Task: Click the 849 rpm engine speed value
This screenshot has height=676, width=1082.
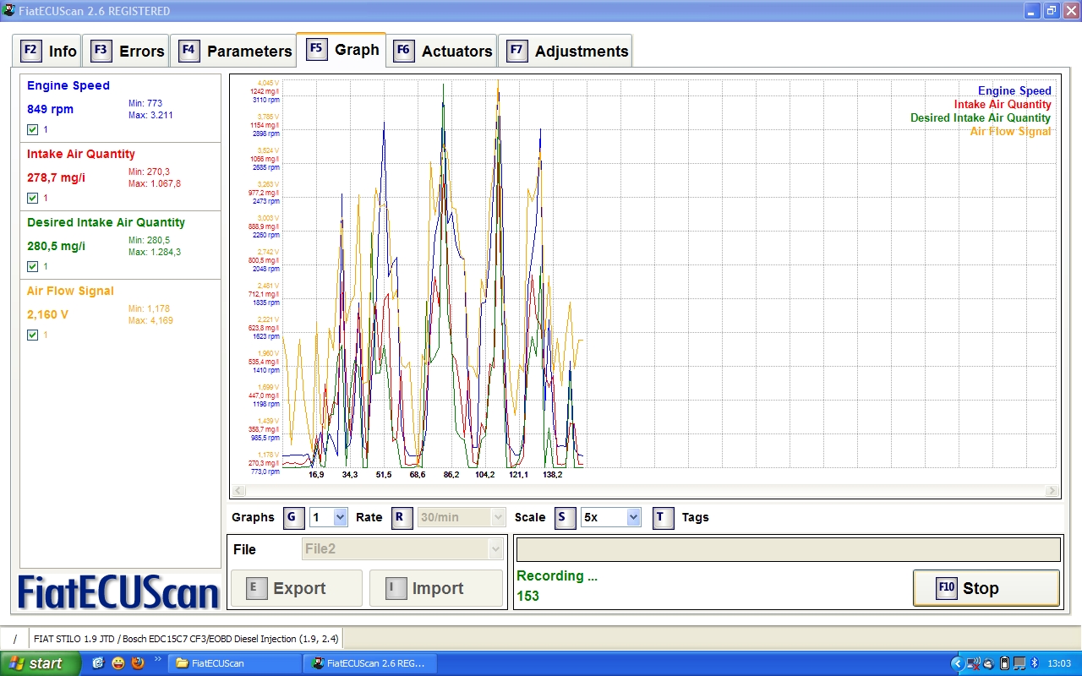Action: pyautogui.click(x=50, y=109)
